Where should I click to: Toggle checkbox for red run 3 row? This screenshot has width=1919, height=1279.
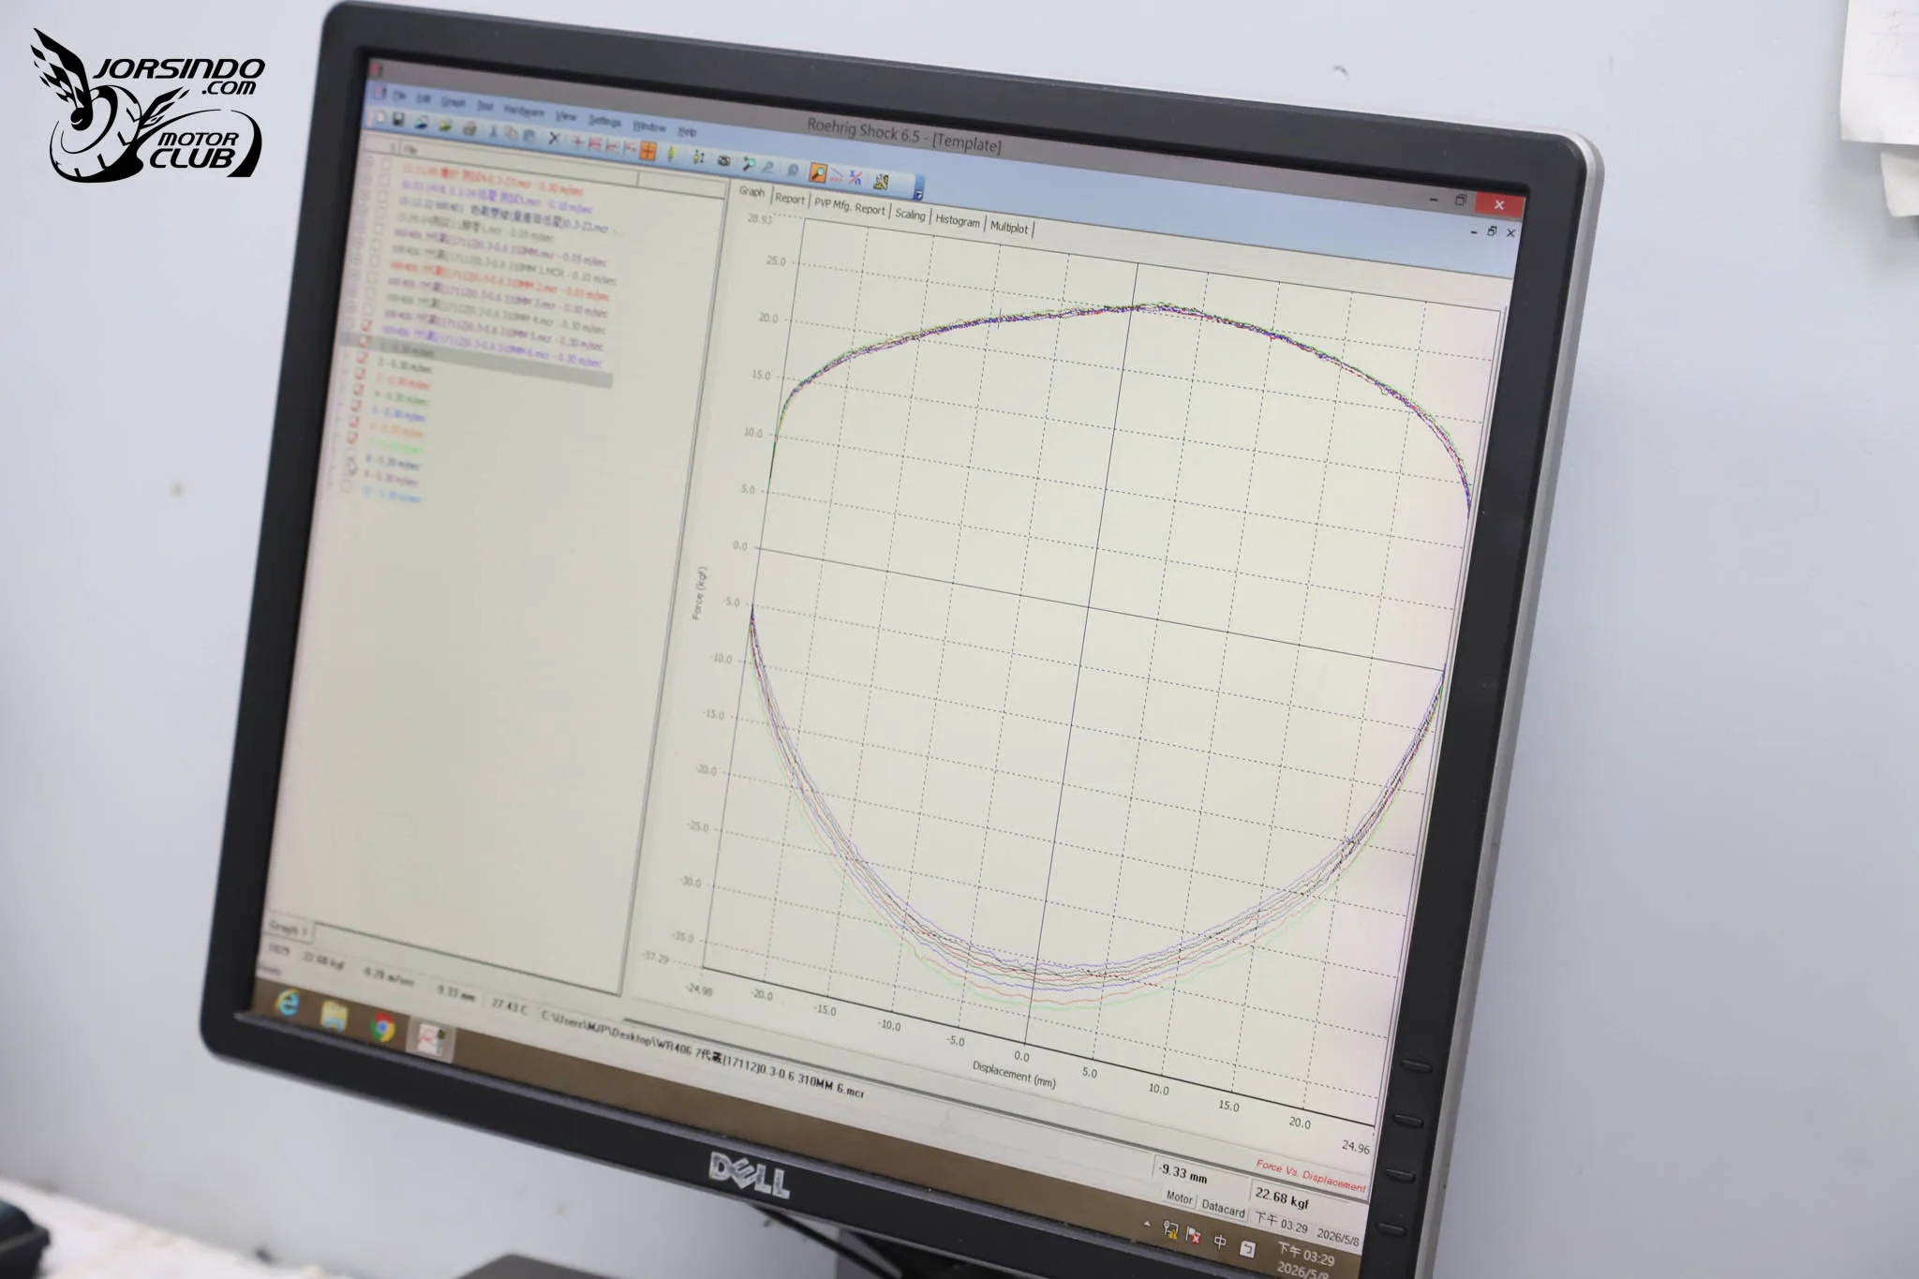(360, 374)
